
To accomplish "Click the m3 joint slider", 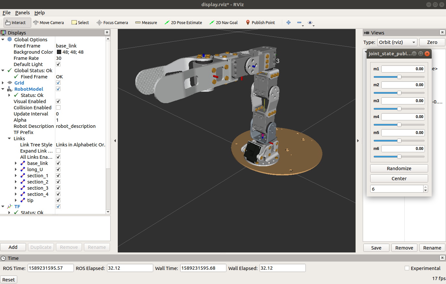I will pyautogui.click(x=399, y=109).
